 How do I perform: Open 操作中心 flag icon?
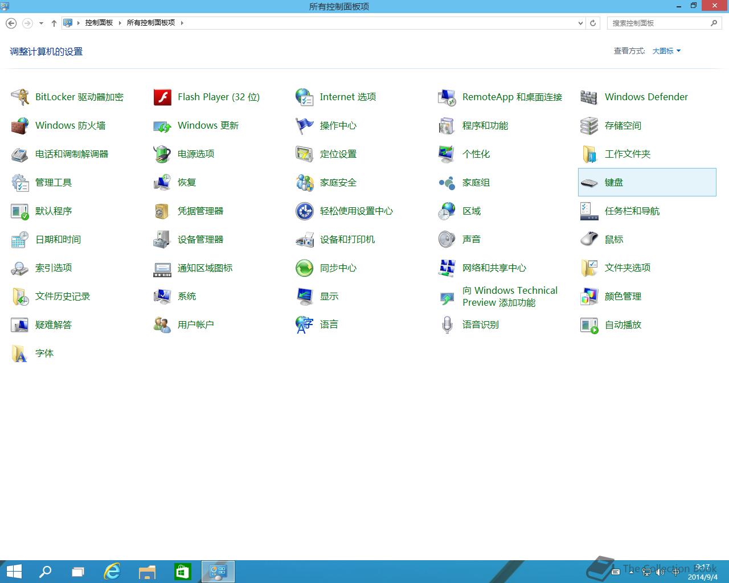(x=305, y=125)
